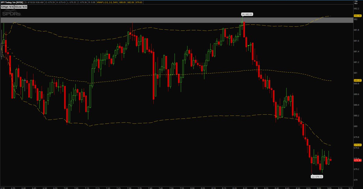This screenshot has height=189, width=363.
Task: Click the 681 price axis label
Action: click(355, 73)
